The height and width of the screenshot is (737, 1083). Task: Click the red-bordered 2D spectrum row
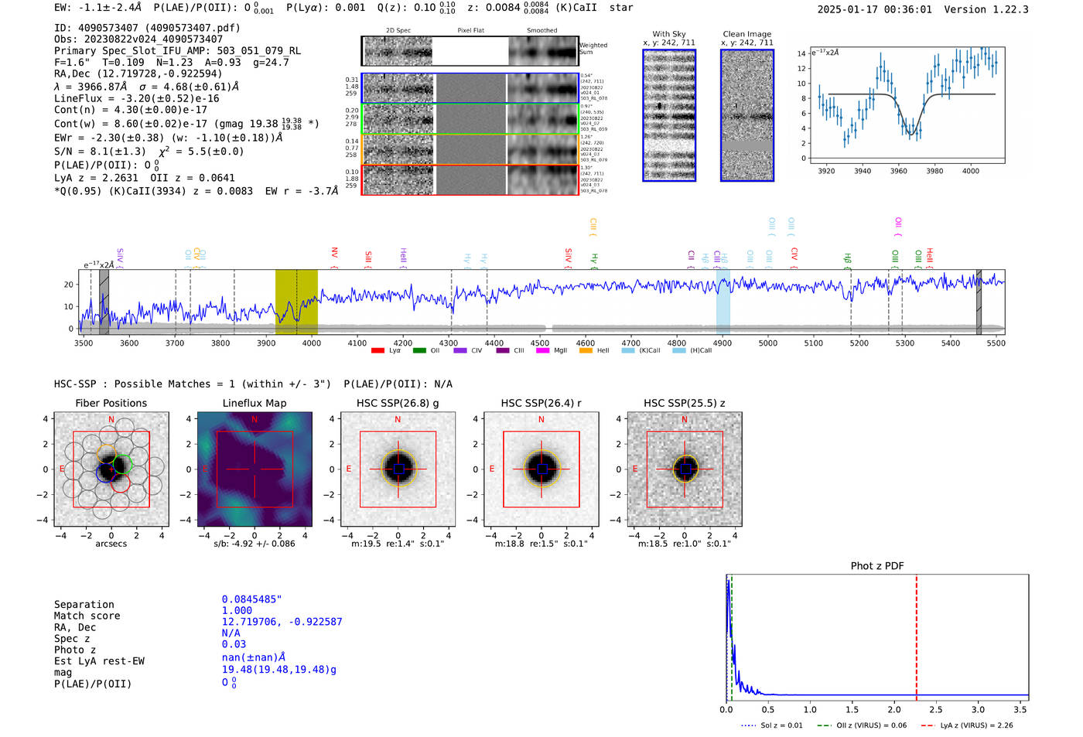click(470, 179)
